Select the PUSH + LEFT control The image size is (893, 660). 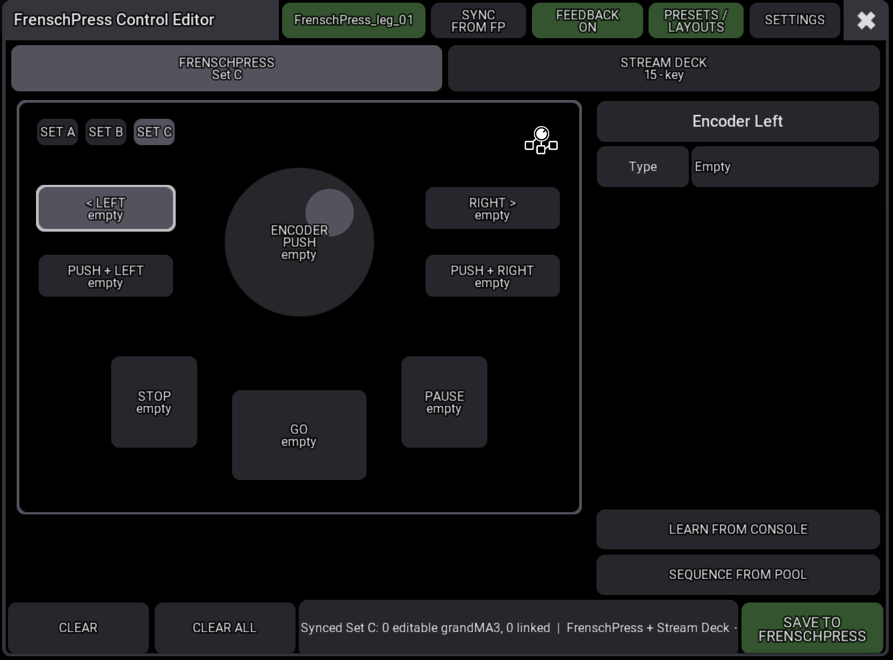tap(106, 276)
